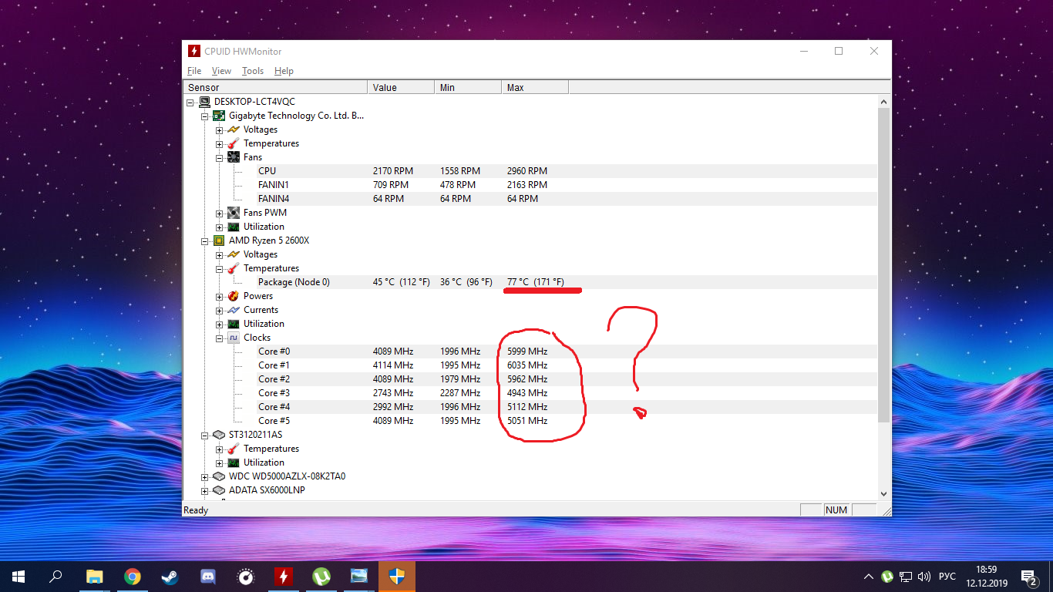Click the 6035 MHz max value
1053x592 pixels.
coord(527,365)
